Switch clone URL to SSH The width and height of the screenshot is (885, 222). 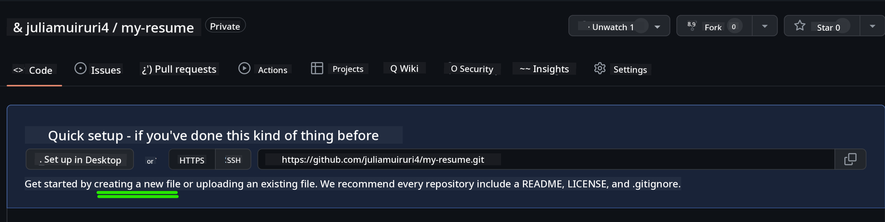point(233,160)
